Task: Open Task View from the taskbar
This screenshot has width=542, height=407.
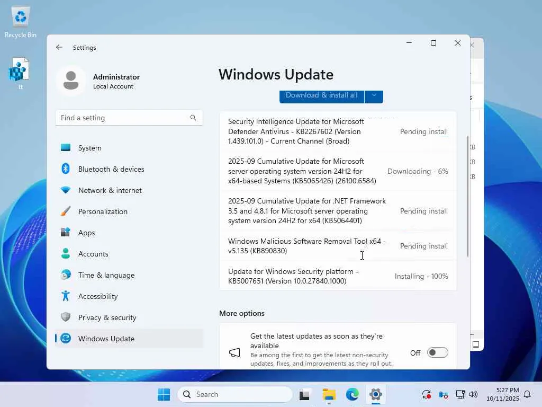Action: click(x=304, y=394)
